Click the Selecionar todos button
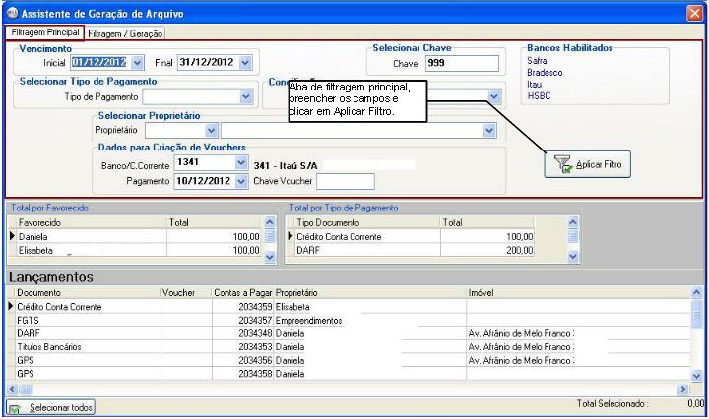Viewport: 709px width, 419px height. [51, 407]
